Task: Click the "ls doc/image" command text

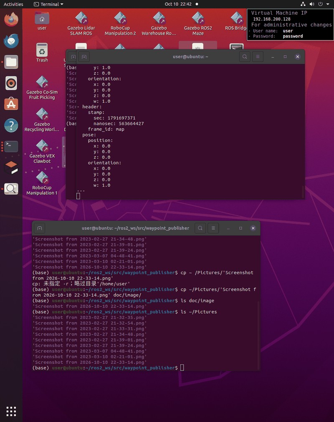Action: (x=197, y=300)
